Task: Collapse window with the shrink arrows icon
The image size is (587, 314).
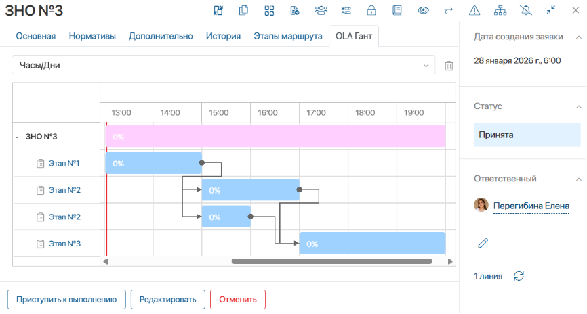Action: [x=551, y=10]
